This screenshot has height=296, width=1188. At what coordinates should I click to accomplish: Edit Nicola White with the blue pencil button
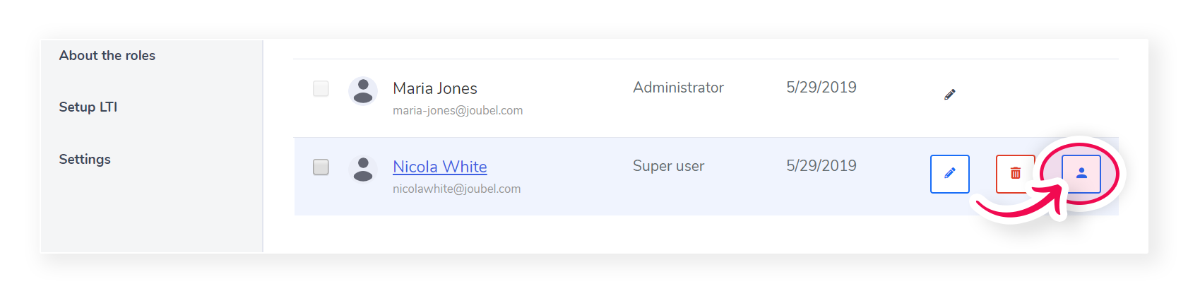click(950, 174)
